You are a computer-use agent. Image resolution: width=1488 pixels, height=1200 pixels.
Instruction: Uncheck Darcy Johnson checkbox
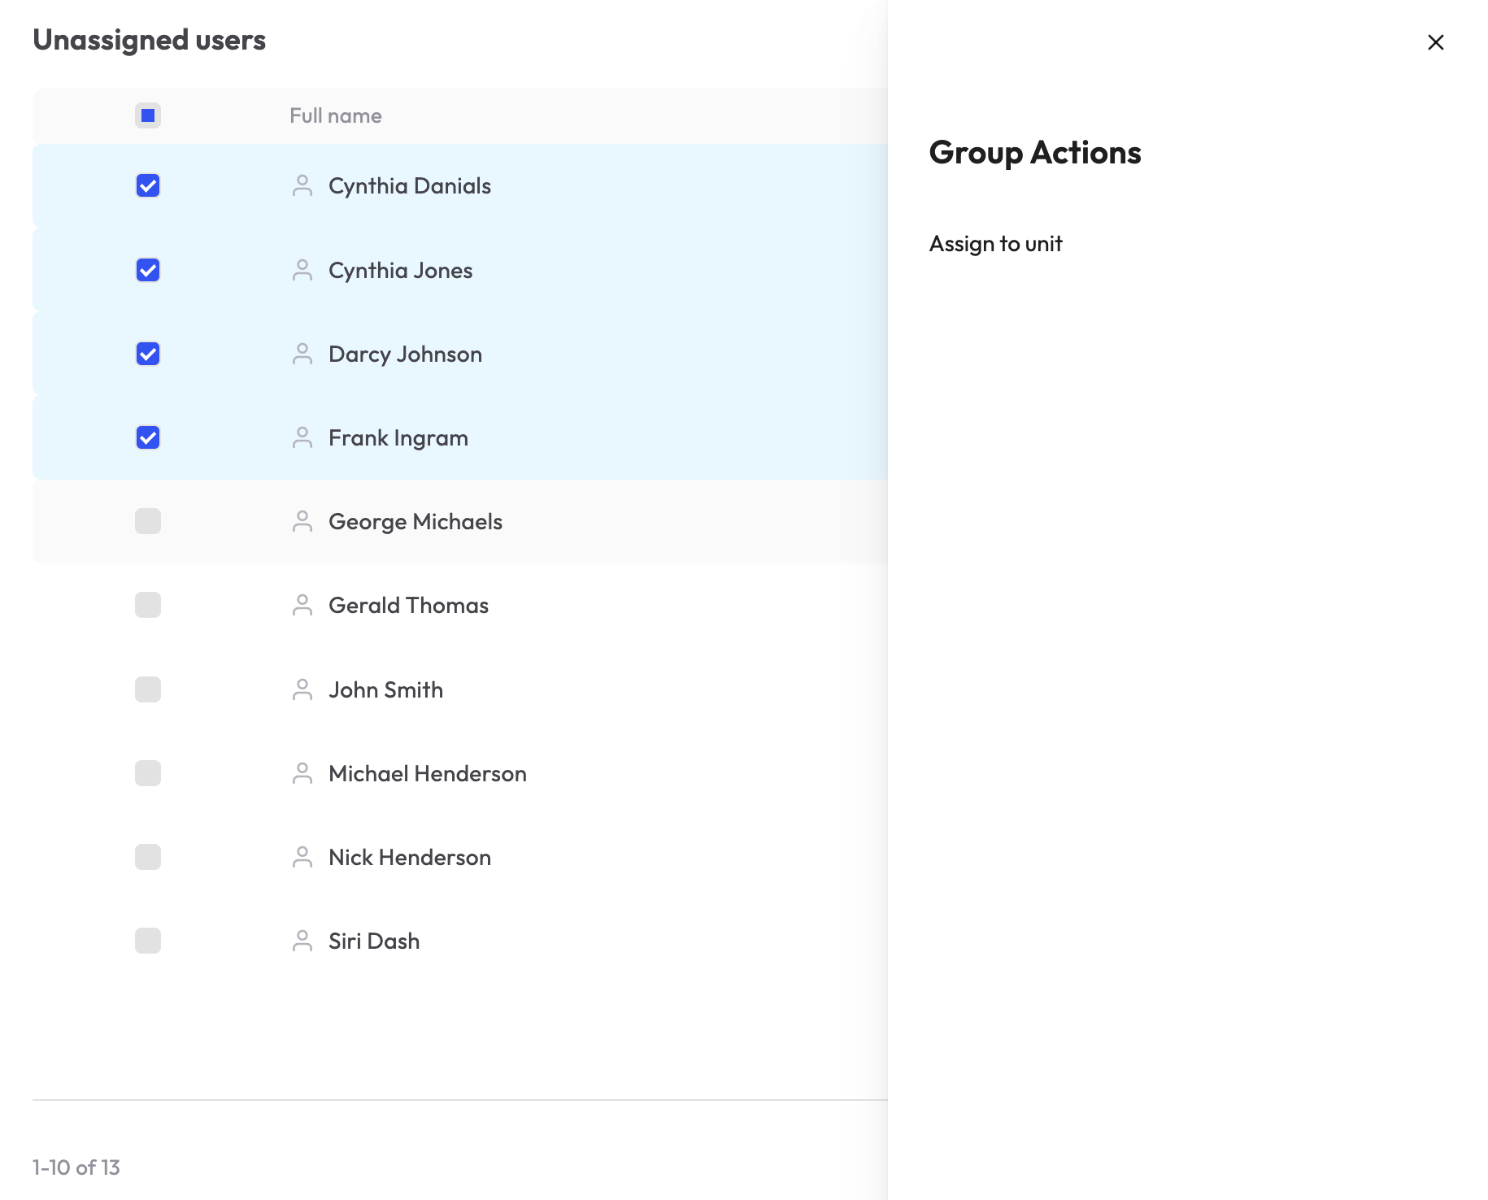click(x=148, y=354)
